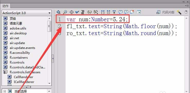The width and height of the screenshot is (190, 93).
Task: Open fl.controls package entry
Action: click(17, 63)
